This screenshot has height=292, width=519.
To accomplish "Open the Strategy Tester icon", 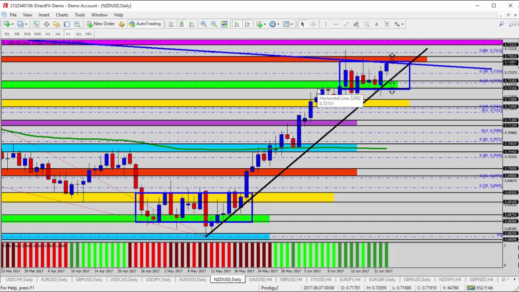I will click(77, 24).
